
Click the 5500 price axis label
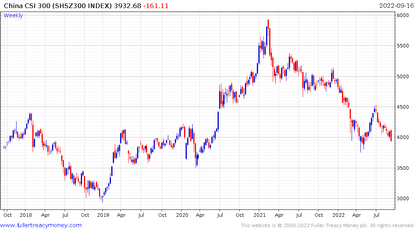coord(403,46)
